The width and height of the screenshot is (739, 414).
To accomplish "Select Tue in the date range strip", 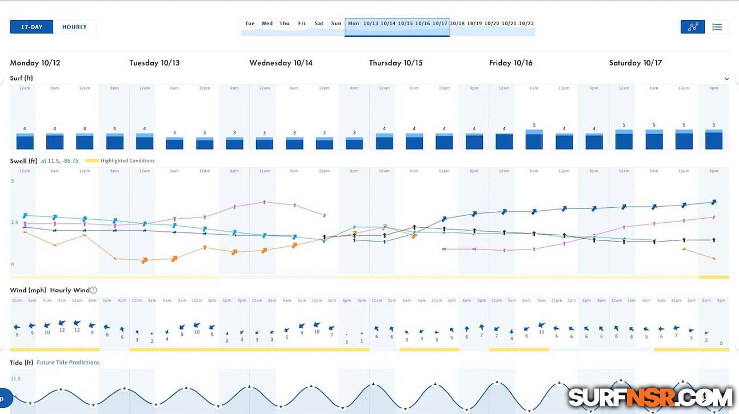I will click(250, 23).
